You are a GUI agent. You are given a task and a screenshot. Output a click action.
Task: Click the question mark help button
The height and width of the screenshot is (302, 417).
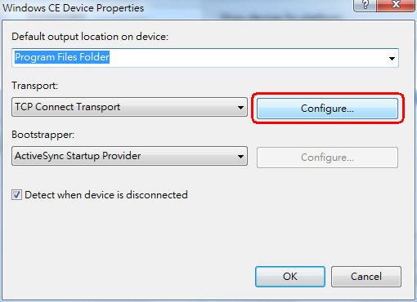coord(365,5)
